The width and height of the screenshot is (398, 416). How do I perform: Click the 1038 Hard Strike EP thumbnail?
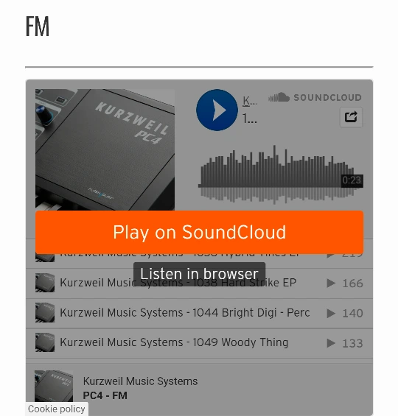[x=45, y=283]
